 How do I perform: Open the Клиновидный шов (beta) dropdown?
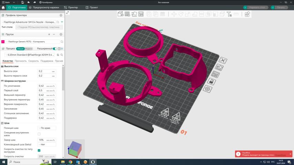pyautogui.click(x=47, y=144)
